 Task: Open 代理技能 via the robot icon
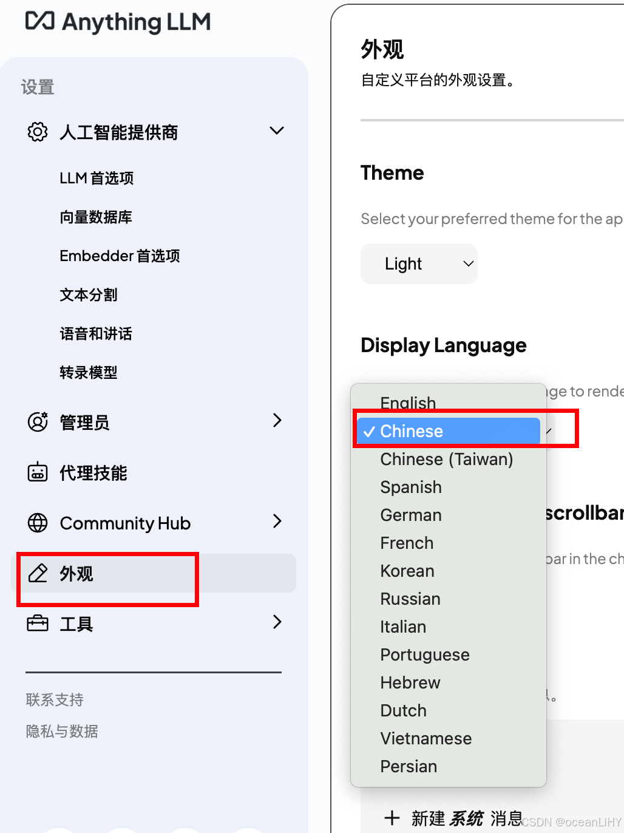37,472
